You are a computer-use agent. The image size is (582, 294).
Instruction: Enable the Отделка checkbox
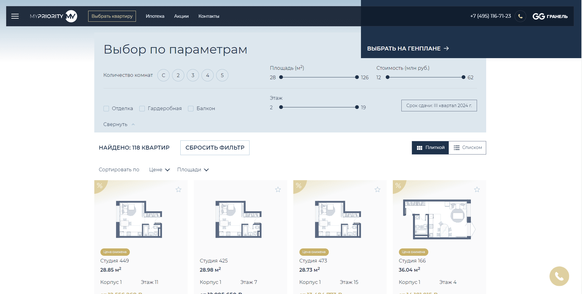click(106, 109)
